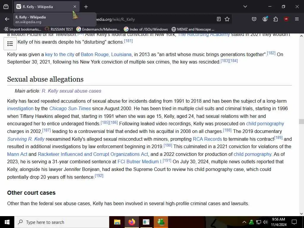Show hidden system tray icons chevron
This screenshot has width=304, height=228.
pyautogui.click(x=244, y=222)
